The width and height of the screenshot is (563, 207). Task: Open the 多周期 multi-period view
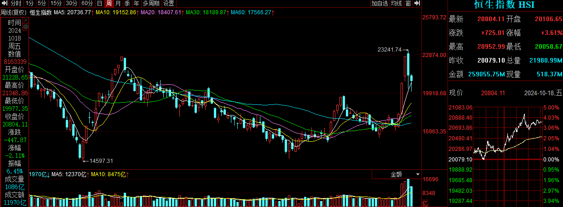point(151,3)
